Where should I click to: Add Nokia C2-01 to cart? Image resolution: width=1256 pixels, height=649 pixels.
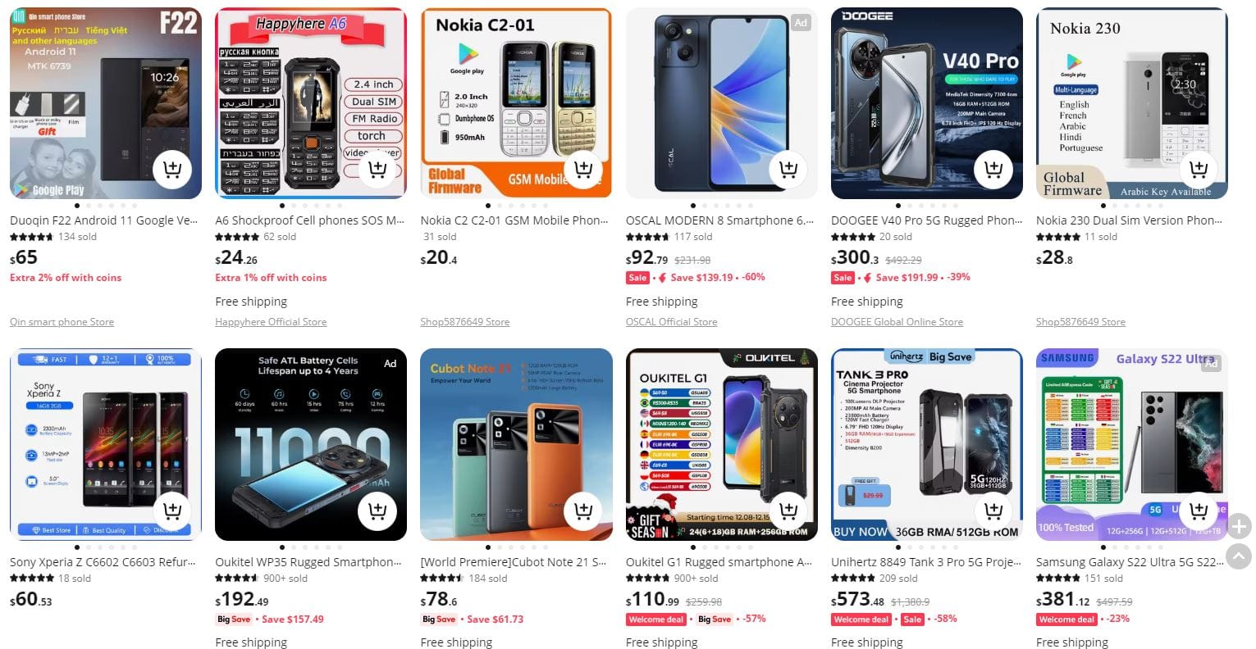(x=583, y=170)
